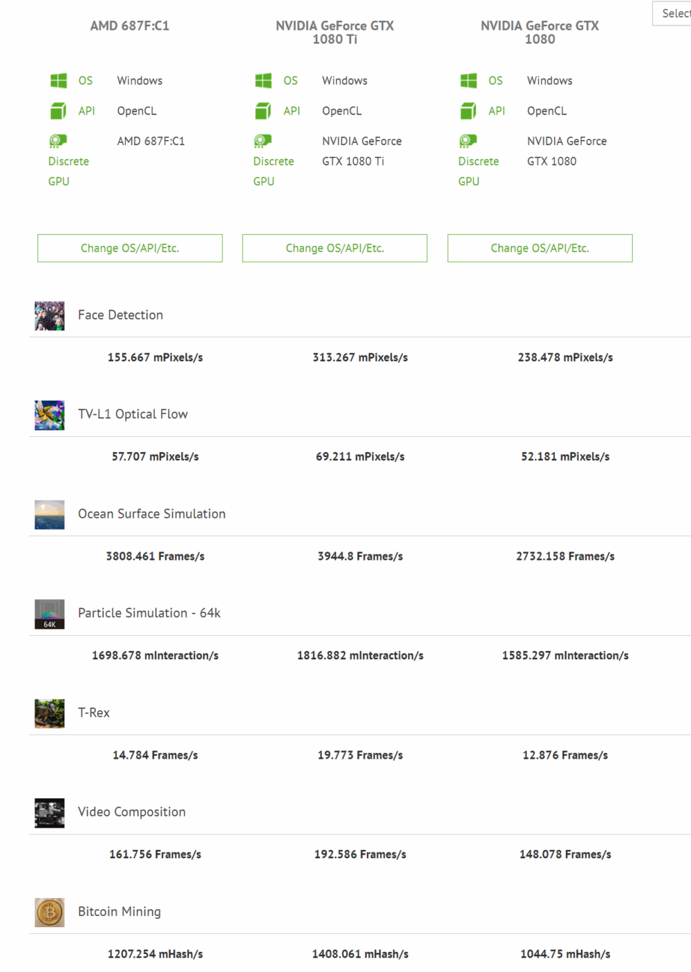Click the NVIDIA GeForce GTX 1080 Ti heading

(x=334, y=32)
